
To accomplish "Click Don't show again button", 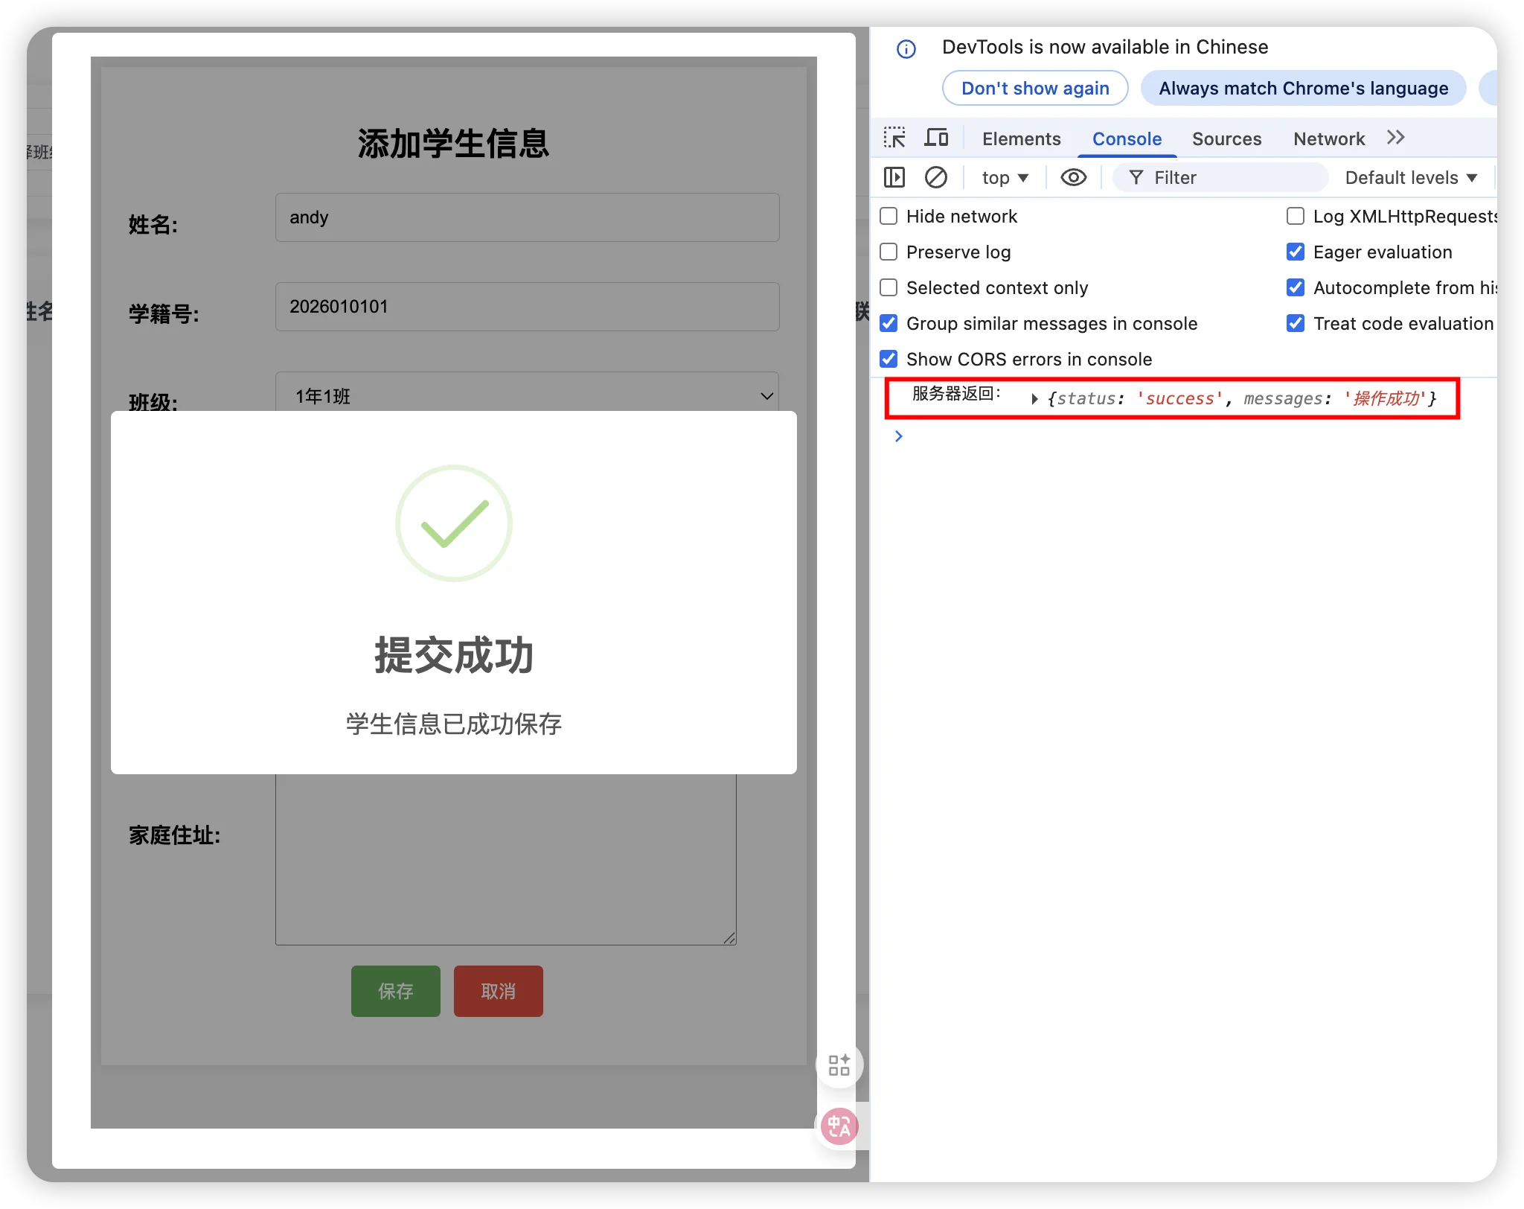I will 1035,88.
